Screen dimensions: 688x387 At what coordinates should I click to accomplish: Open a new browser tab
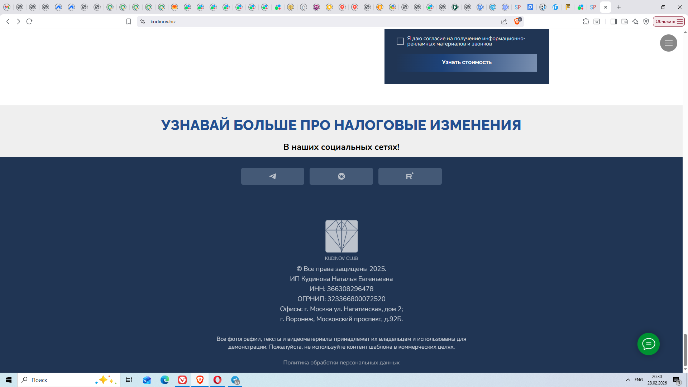[619, 7]
